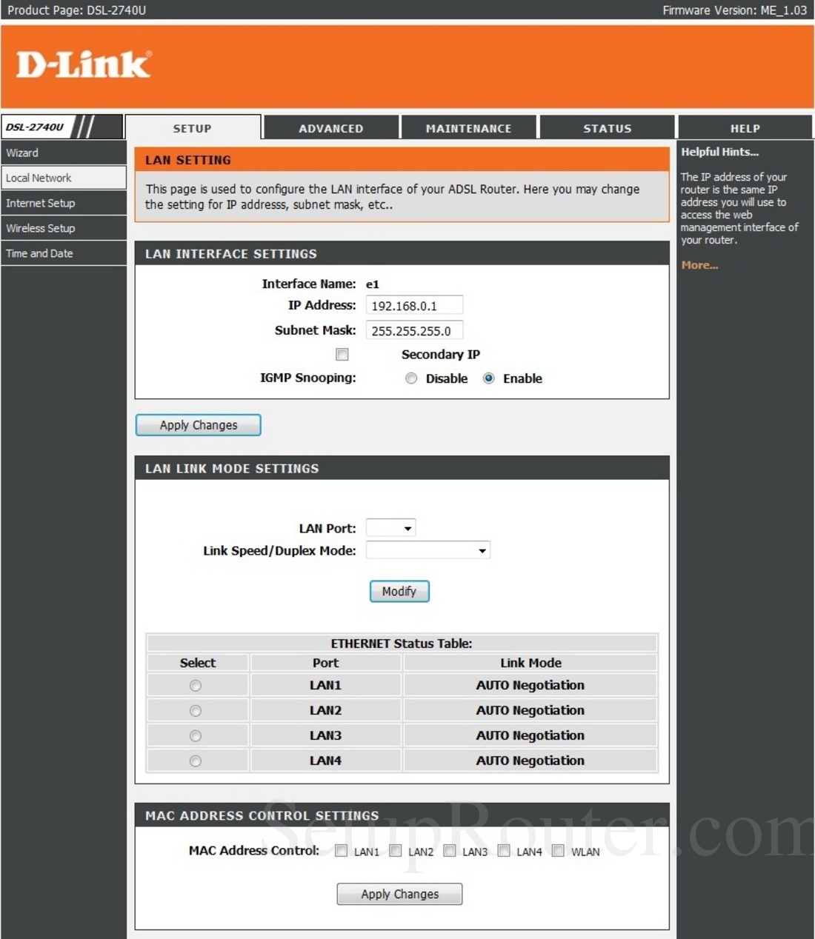Click AUTO Negotiation in LAN1 row
The width and height of the screenshot is (815, 939).
tap(530, 685)
